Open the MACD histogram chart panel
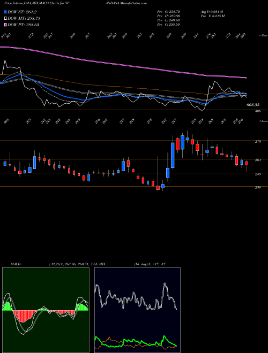The image size is (268, 353). [46, 310]
